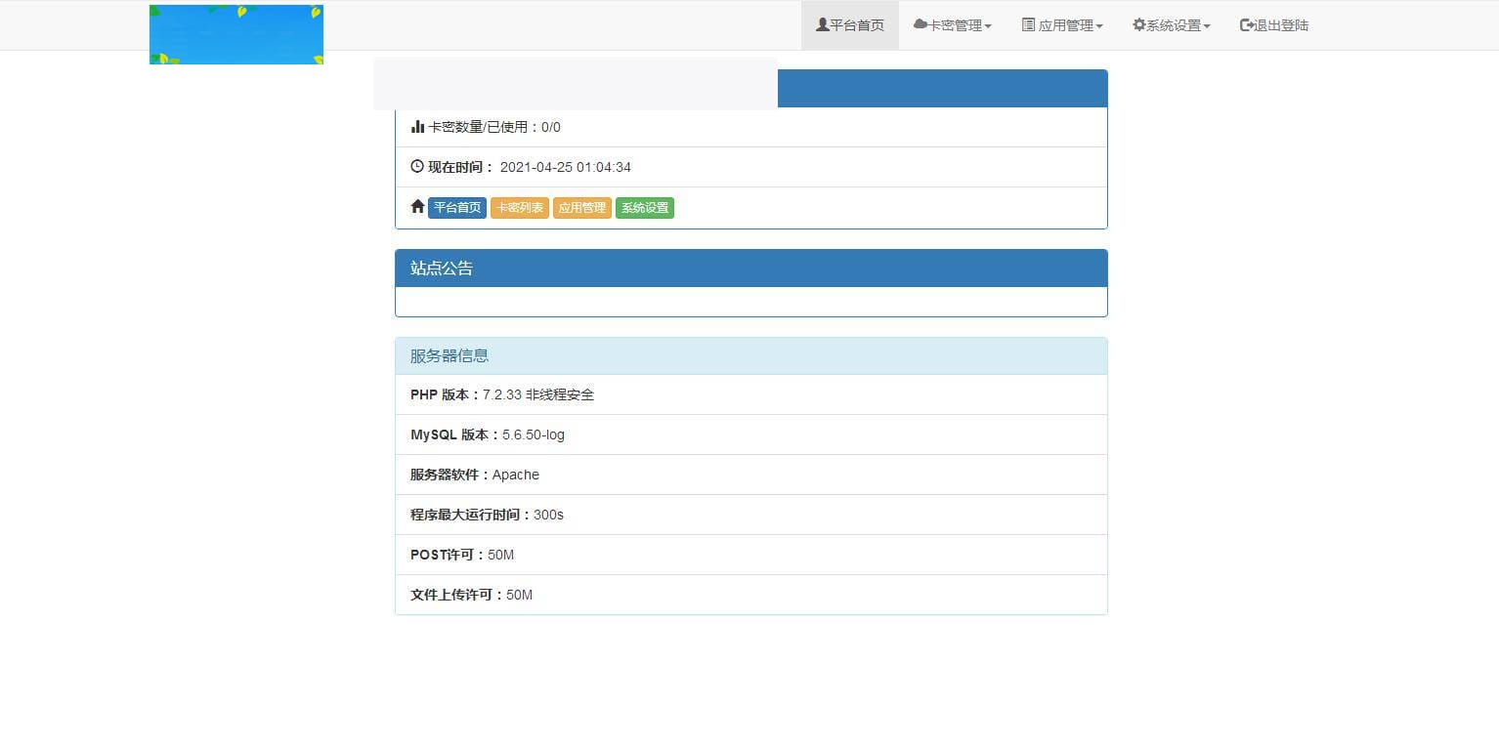Select the 平台首页 menu item

(x=849, y=24)
